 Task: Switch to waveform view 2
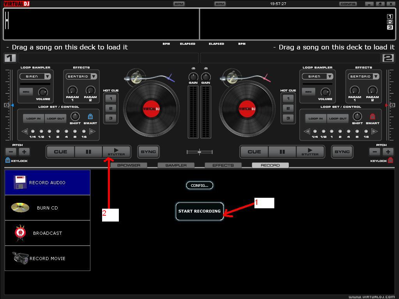(390, 22)
